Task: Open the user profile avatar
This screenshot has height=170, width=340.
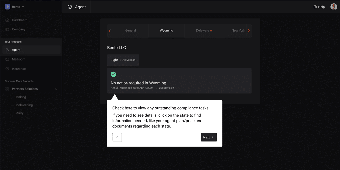Action: tap(334, 7)
